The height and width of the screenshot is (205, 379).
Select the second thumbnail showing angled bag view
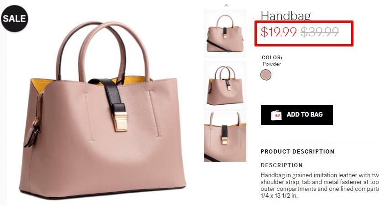coord(225,86)
